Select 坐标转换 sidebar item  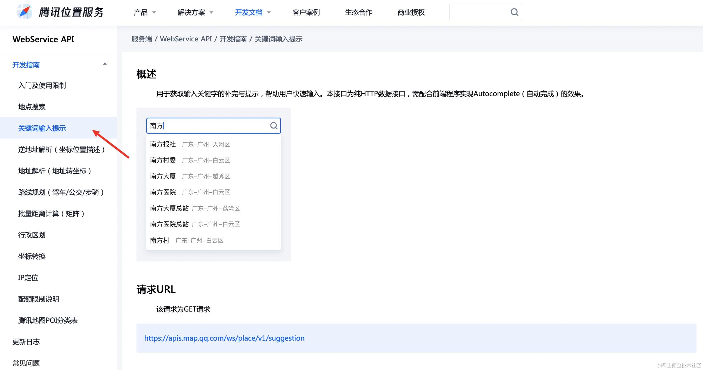click(32, 256)
